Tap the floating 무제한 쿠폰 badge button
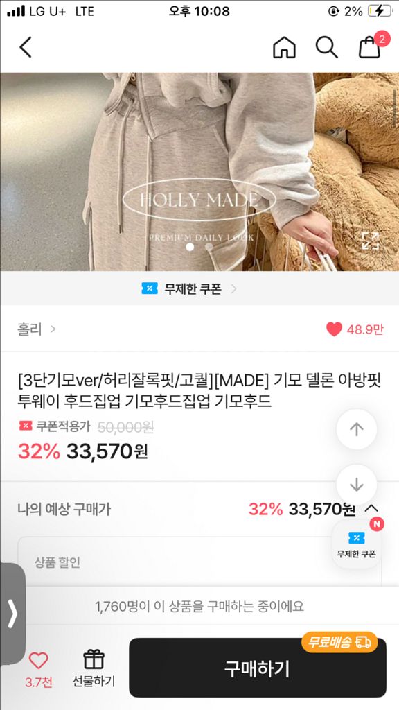Screen dimensions: 399x710 click(x=357, y=544)
